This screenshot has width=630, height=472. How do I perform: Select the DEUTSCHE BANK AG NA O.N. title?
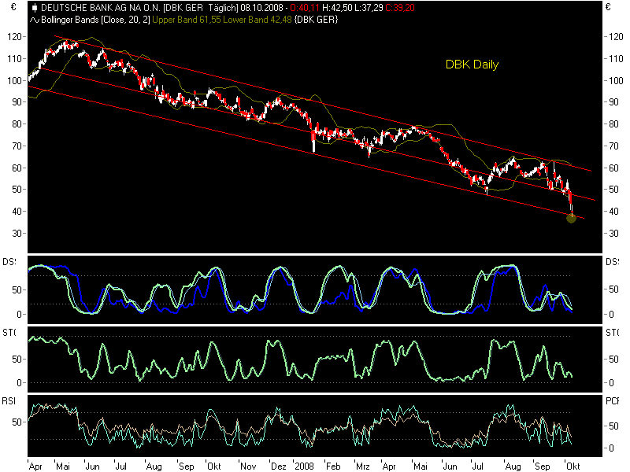pyautogui.click(x=101, y=8)
